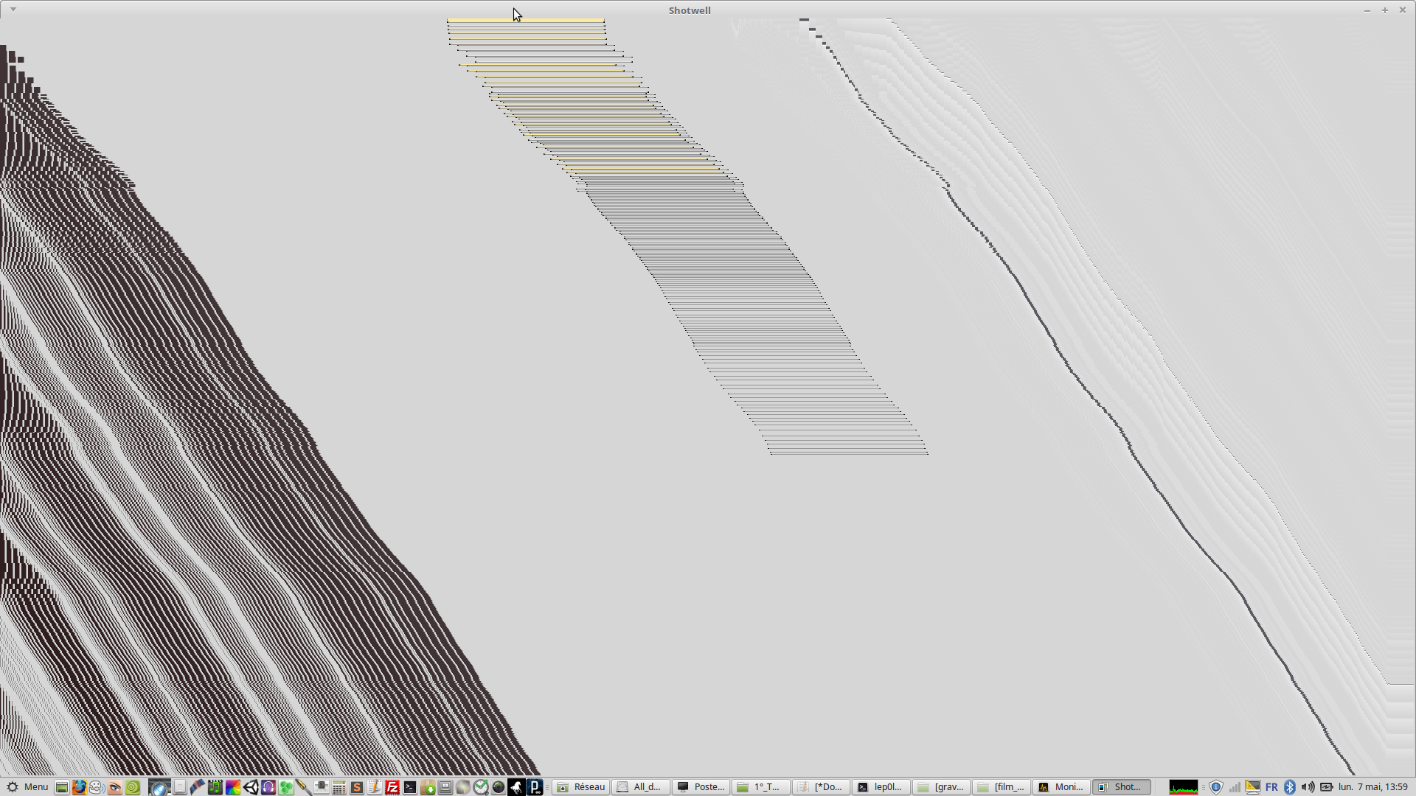Open the Unity launcher icon
Image resolution: width=1416 pixels, height=796 pixels.
pos(251,787)
